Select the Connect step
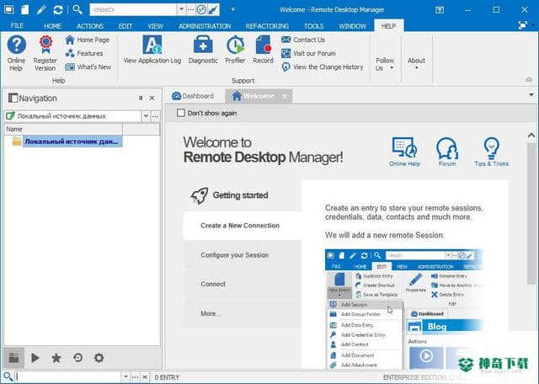The height and width of the screenshot is (384, 539). (243, 284)
